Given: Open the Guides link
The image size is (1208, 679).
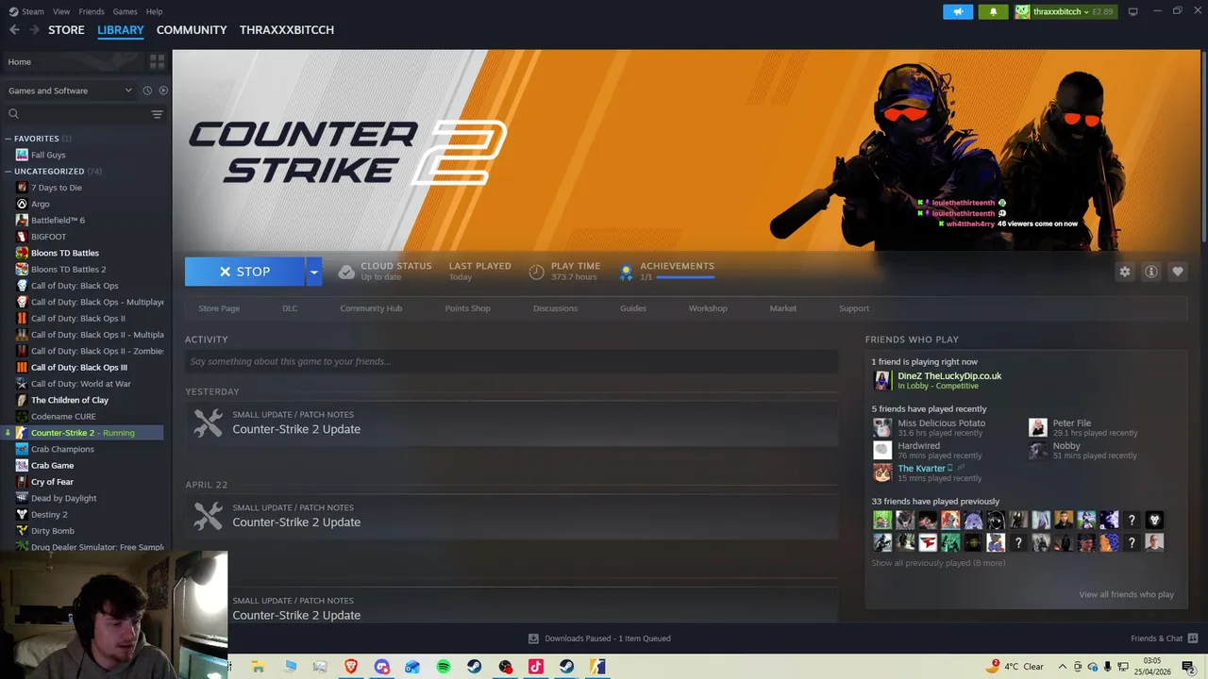Looking at the screenshot, I should pyautogui.click(x=633, y=308).
